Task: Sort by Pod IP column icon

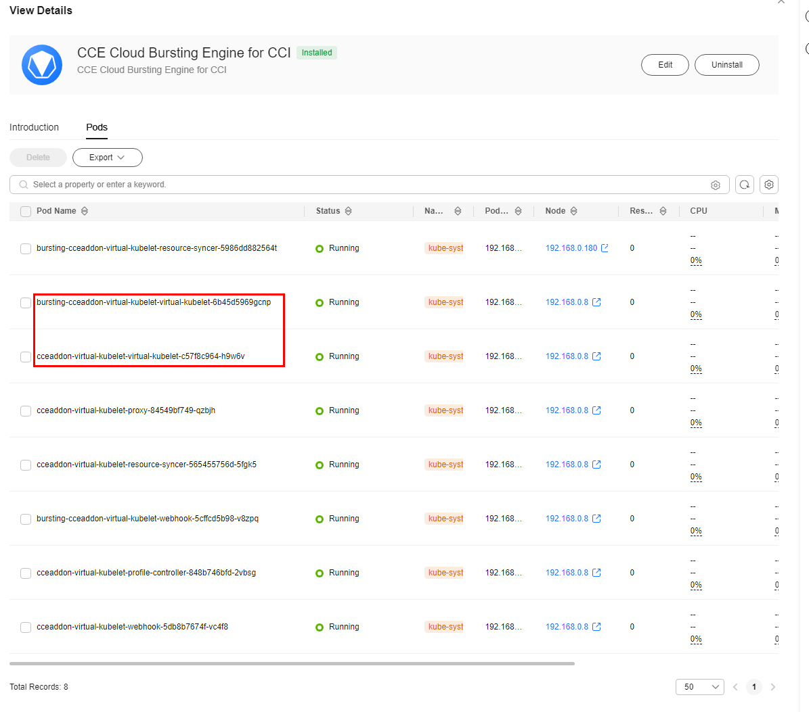Action: coord(518,211)
